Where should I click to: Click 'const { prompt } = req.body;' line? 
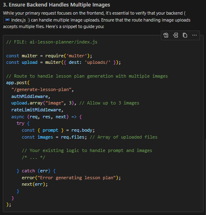(58, 130)
